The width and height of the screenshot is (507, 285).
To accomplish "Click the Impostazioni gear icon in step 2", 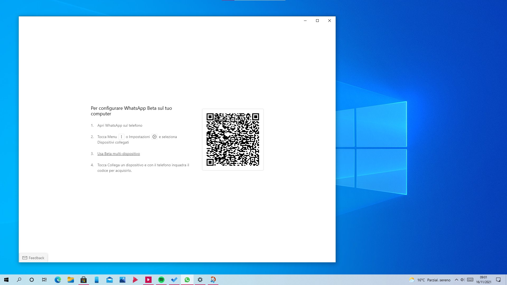I will (154, 137).
